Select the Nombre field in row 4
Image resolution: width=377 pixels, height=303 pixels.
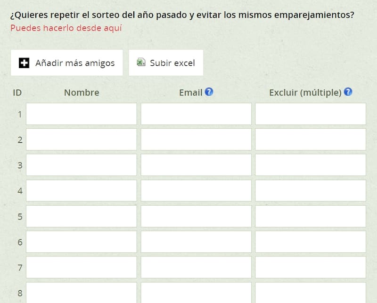[x=81, y=191]
